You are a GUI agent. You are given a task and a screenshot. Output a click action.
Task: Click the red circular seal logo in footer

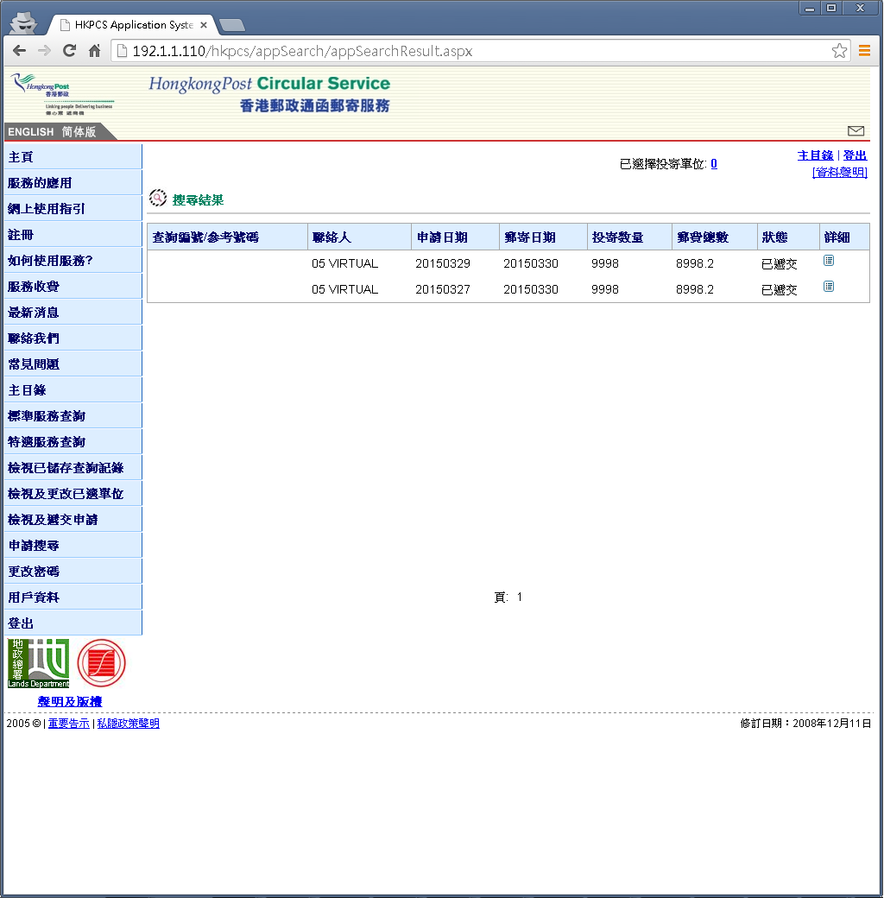(101, 663)
